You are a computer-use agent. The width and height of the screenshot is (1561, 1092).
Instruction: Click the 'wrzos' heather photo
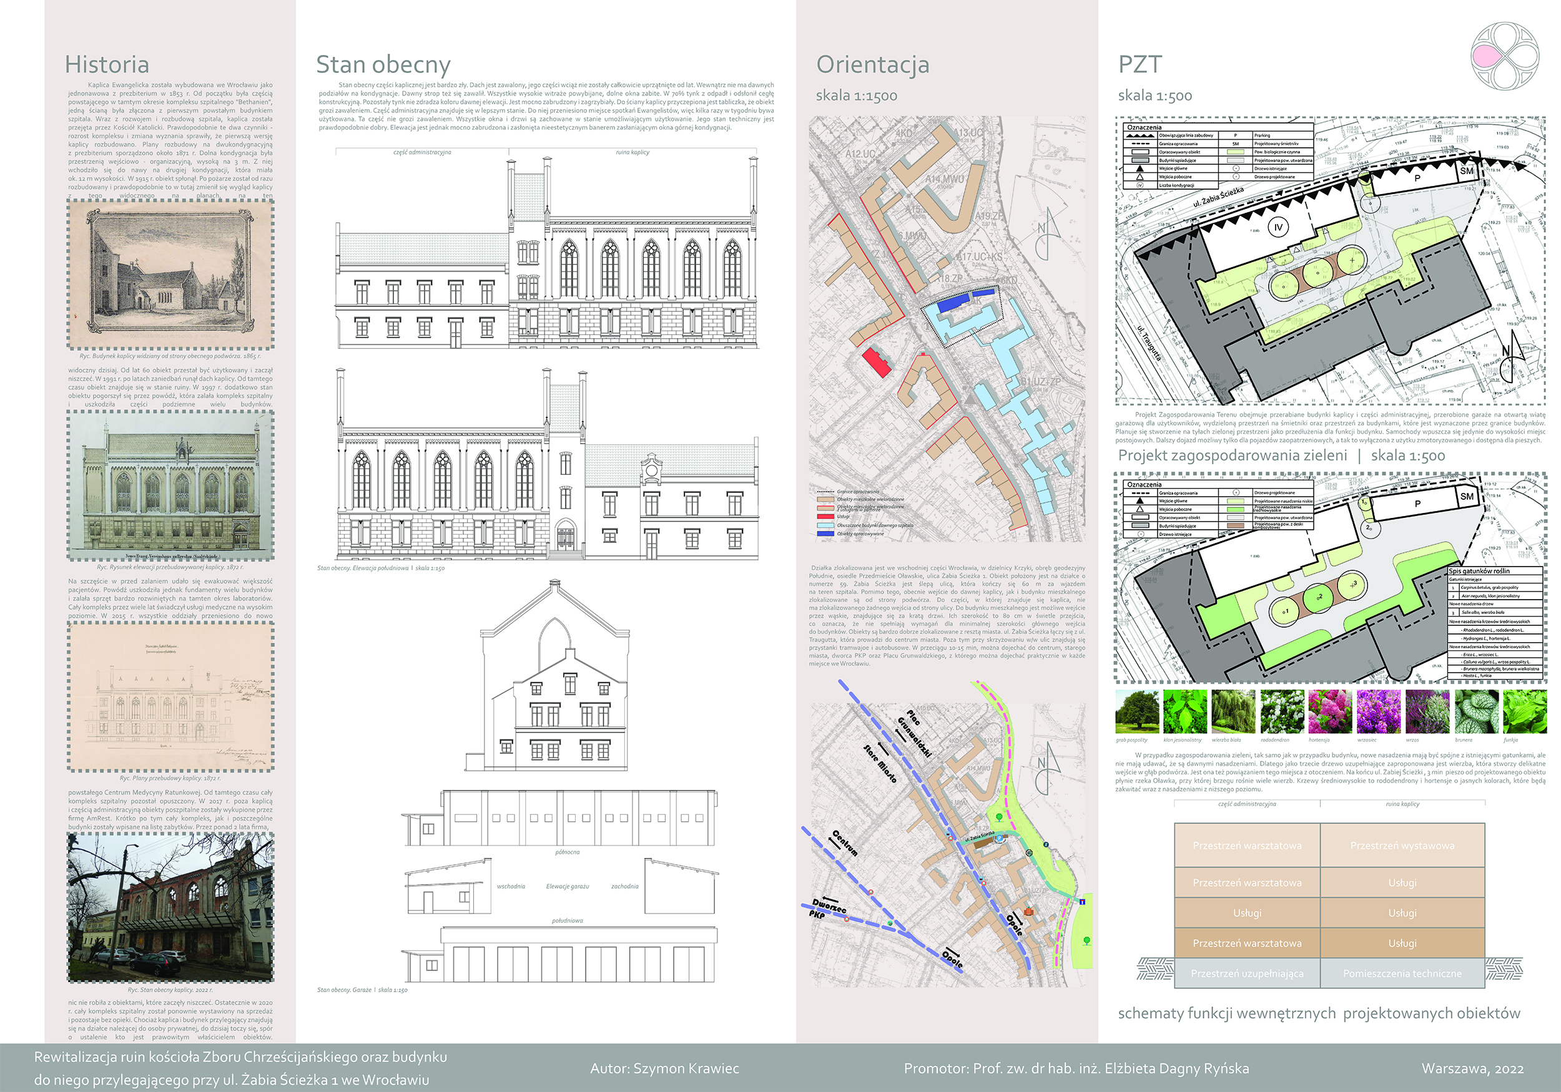pos(1427,712)
